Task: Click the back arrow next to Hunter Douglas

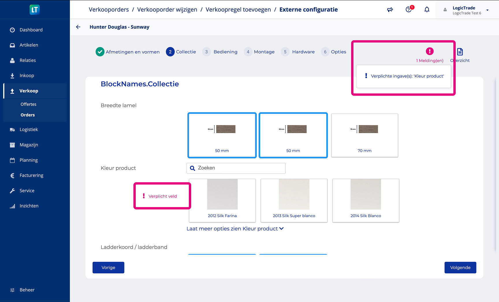Action: pyautogui.click(x=78, y=27)
